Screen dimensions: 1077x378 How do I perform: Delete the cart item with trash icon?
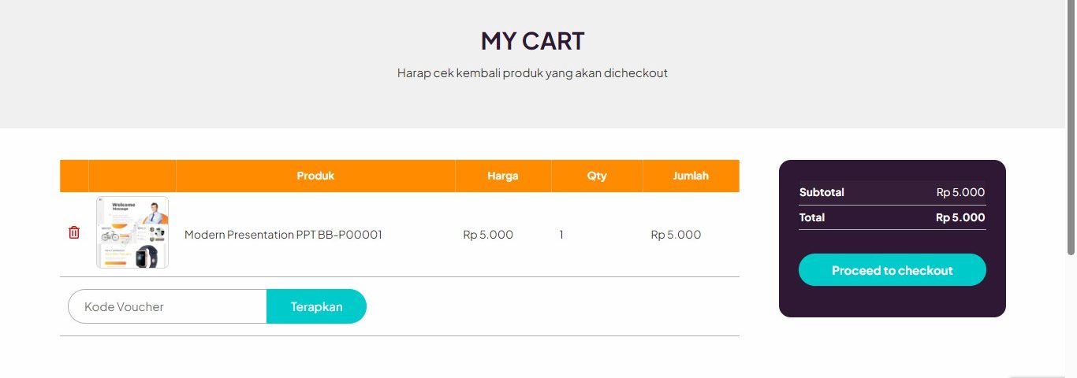click(74, 233)
